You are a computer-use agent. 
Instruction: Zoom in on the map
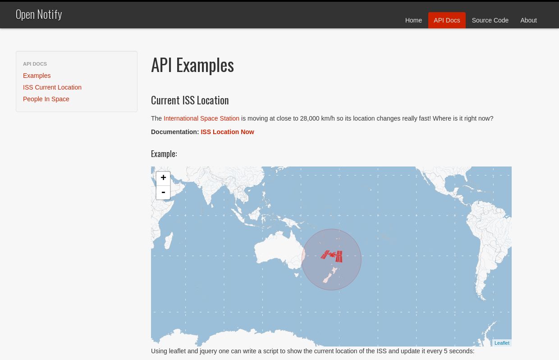click(x=163, y=178)
